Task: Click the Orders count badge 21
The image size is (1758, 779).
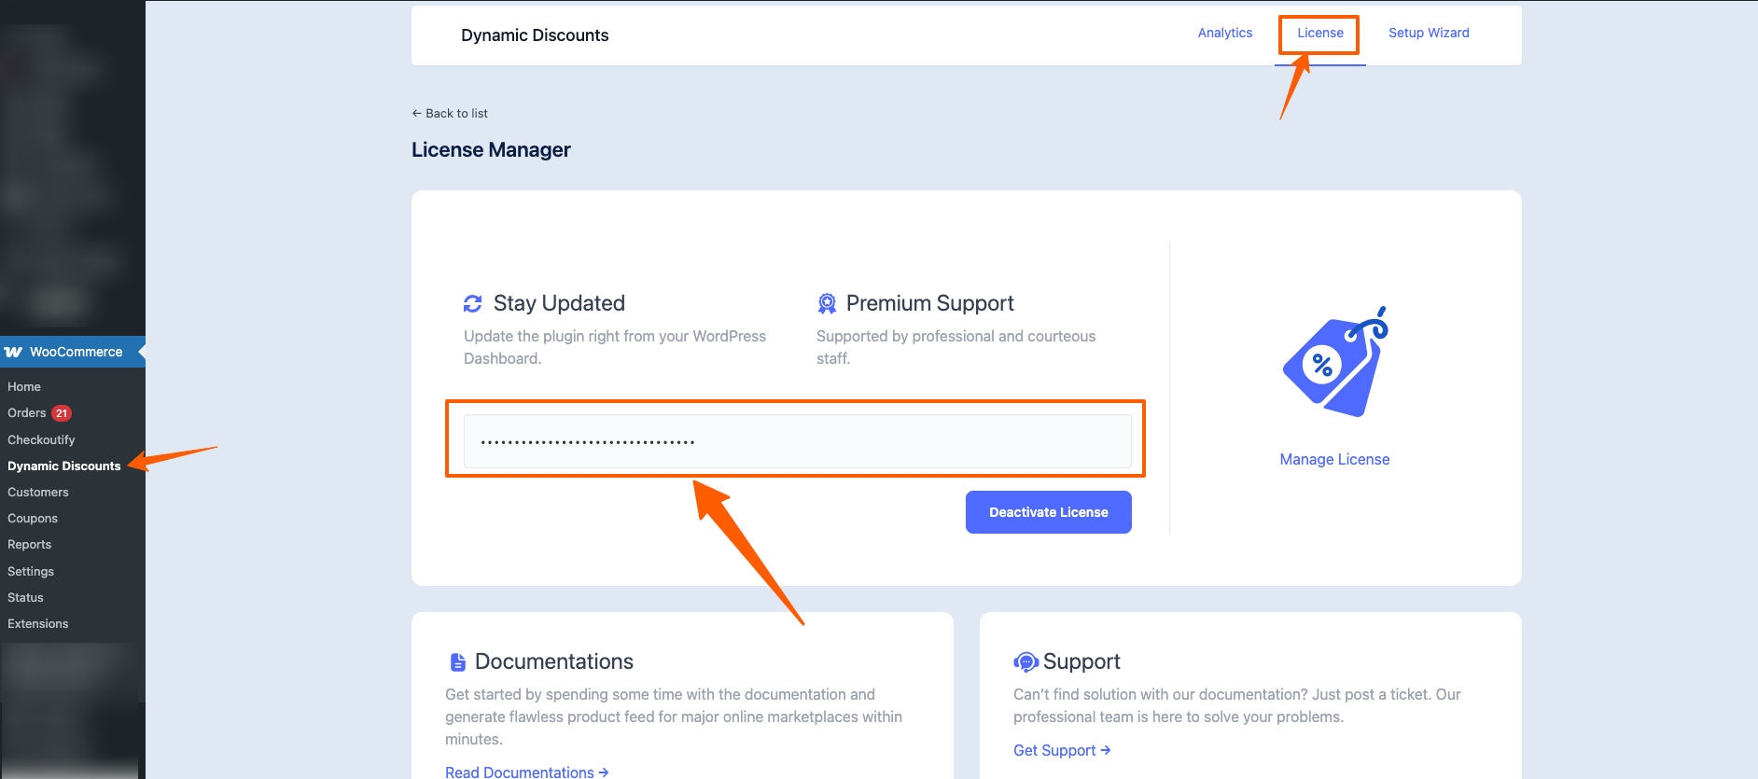Action: coord(62,413)
